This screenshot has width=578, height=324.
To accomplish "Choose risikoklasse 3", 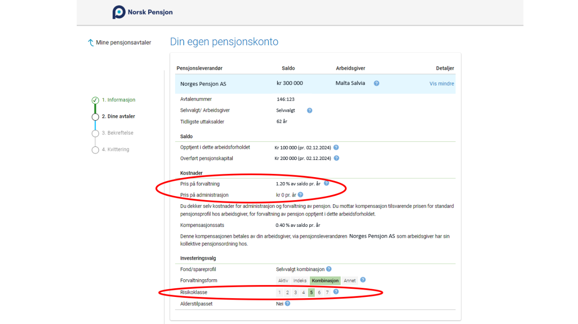I will pos(295,292).
